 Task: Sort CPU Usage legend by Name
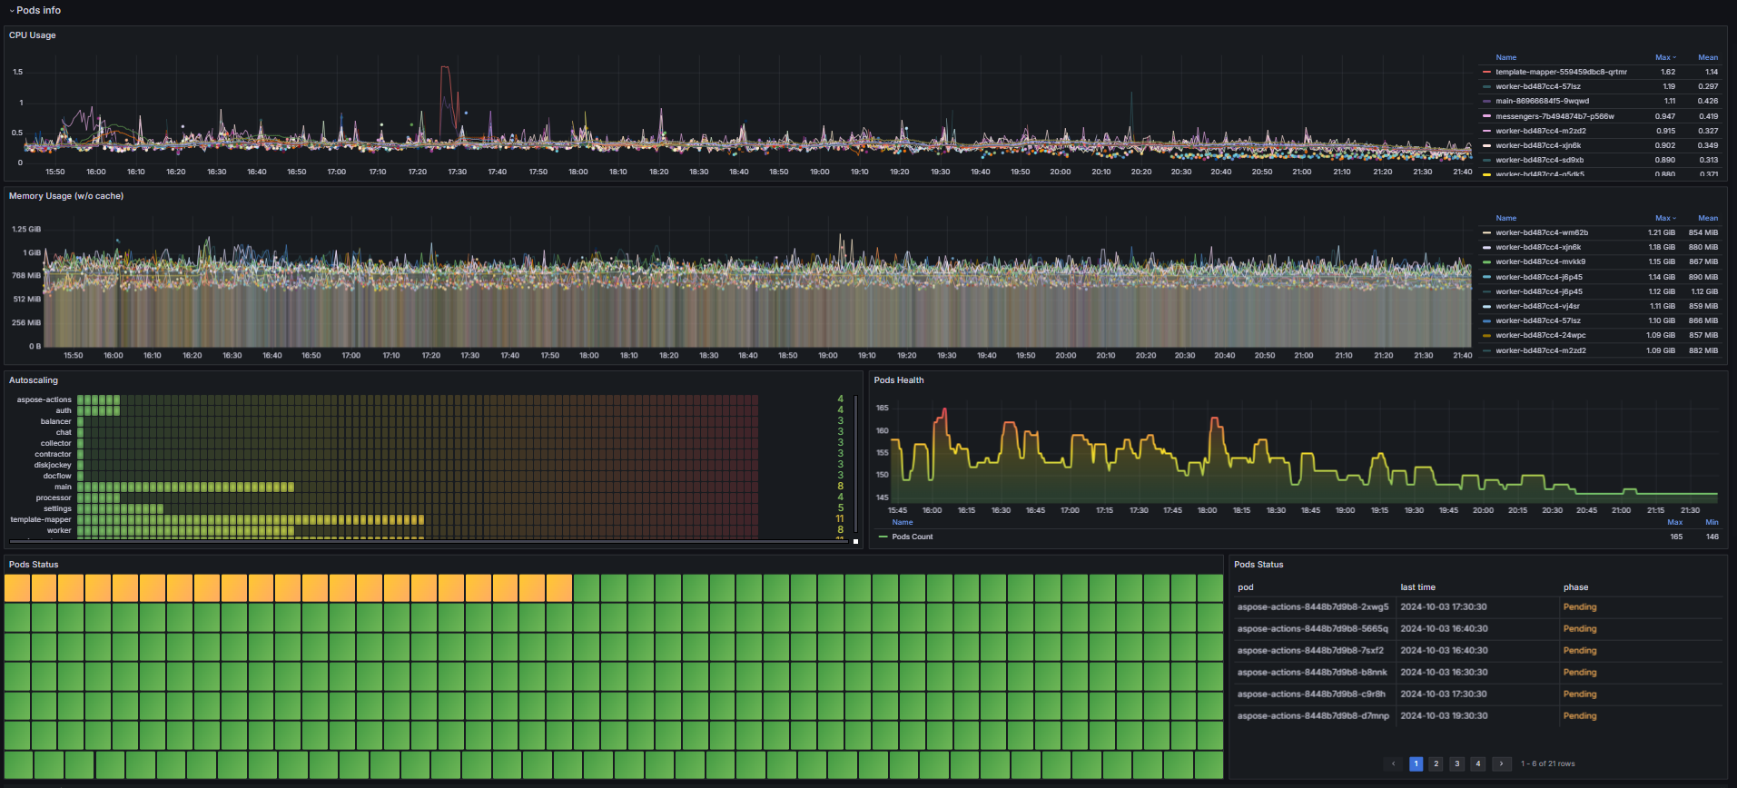[x=1506, y=57]
